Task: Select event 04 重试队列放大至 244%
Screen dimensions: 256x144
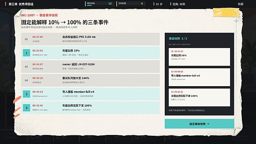Action: pos(90,80)
